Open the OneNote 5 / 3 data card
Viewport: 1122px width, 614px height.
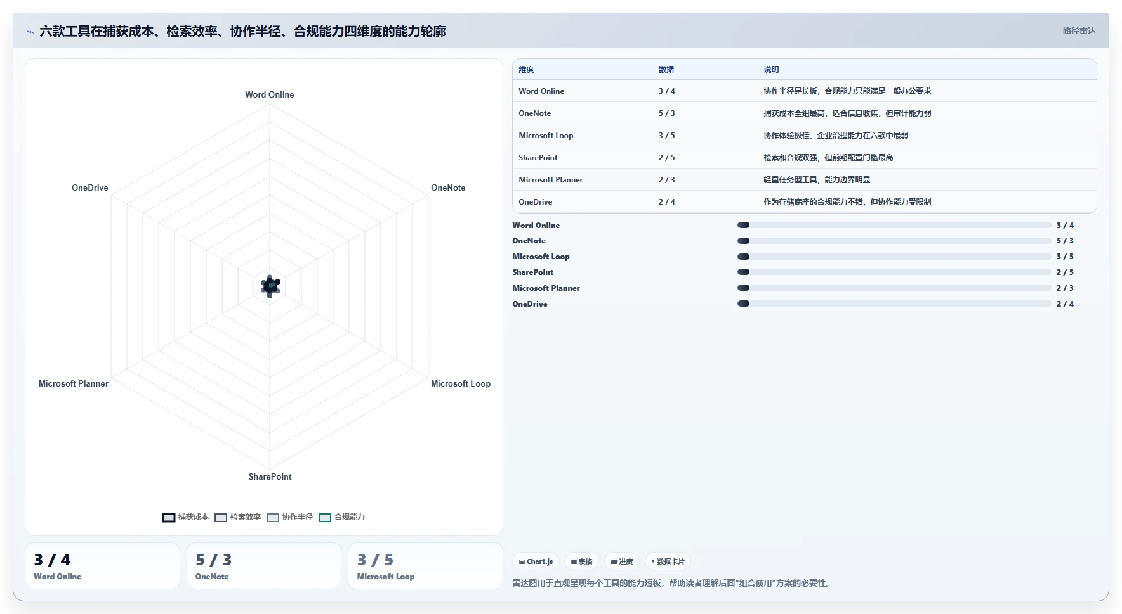[x=264, y=566]
